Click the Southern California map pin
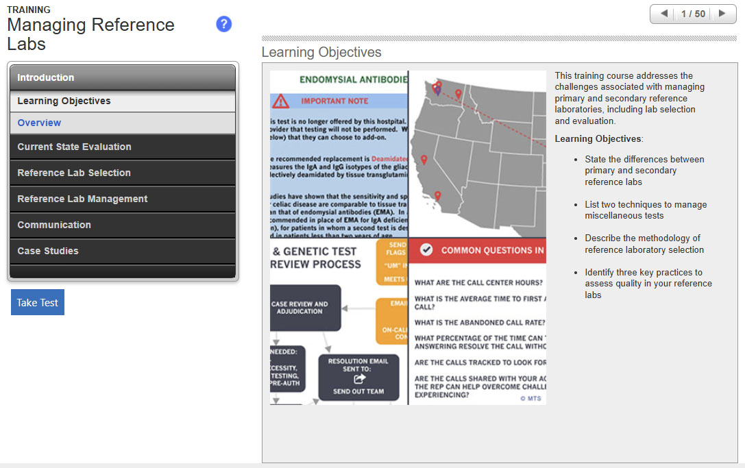The width and height of the screenshot is (745, 468). coord(437,196)
